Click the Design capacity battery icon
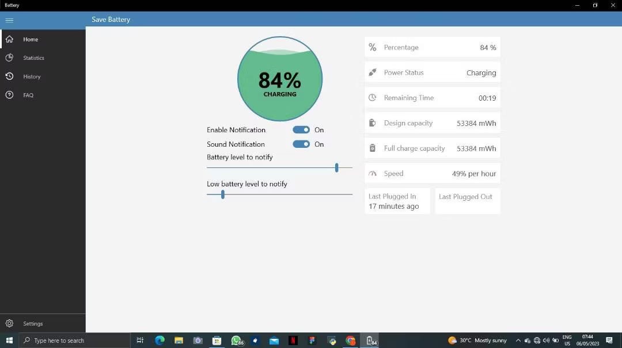Image resolution: width=622 pixels, height=348 pixels. [371, 123]
